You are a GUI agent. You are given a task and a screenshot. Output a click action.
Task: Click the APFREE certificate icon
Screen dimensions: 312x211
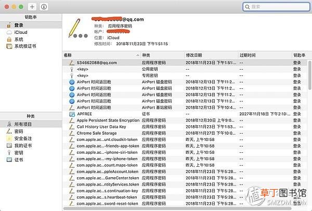(x=72, y=114)
